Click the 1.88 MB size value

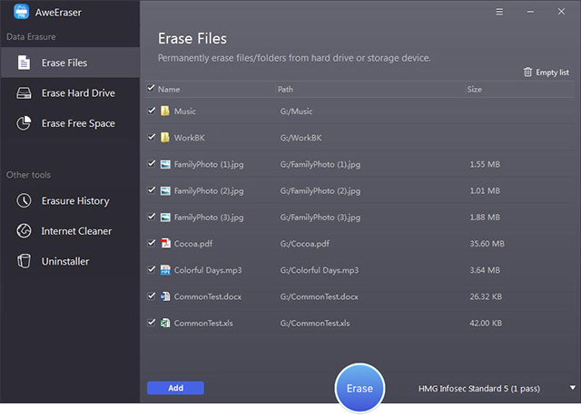pyautogui.click(x=485, y=217)
